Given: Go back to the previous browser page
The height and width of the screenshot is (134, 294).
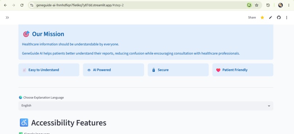Looking at the screenshot, I should coord(5,5).
